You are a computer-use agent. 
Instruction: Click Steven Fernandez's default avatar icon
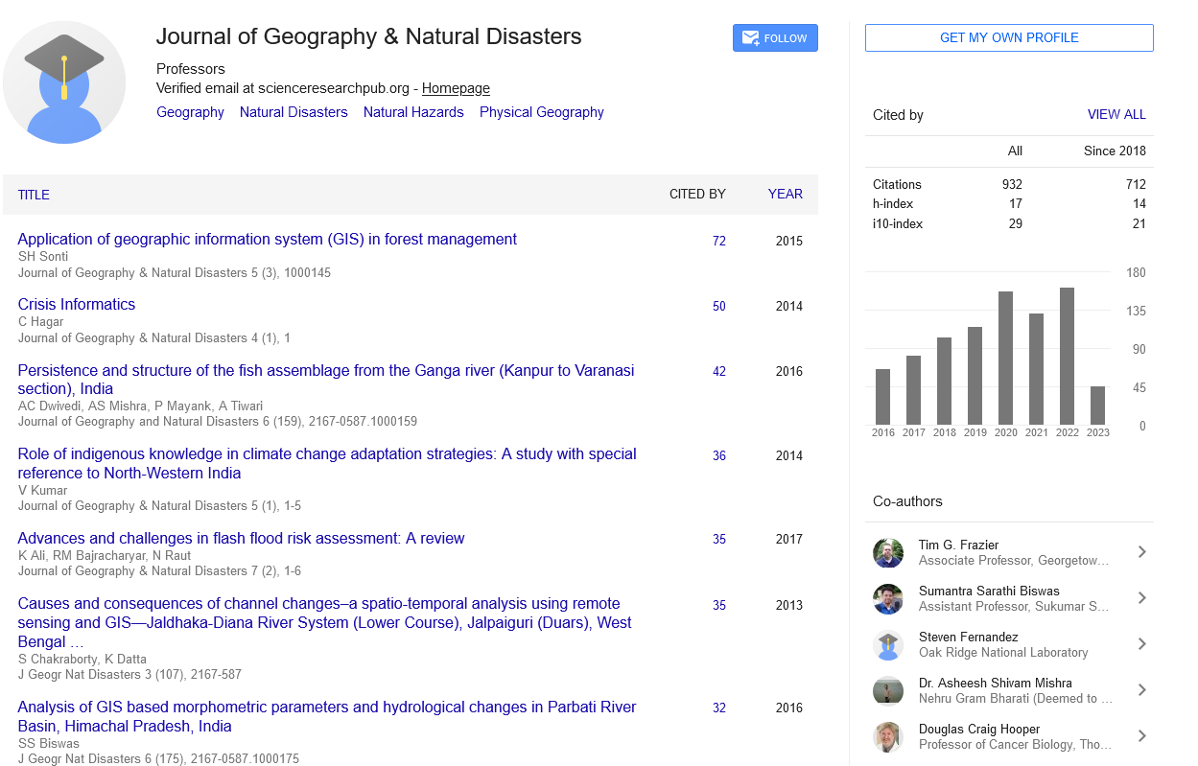coord(888,644)
